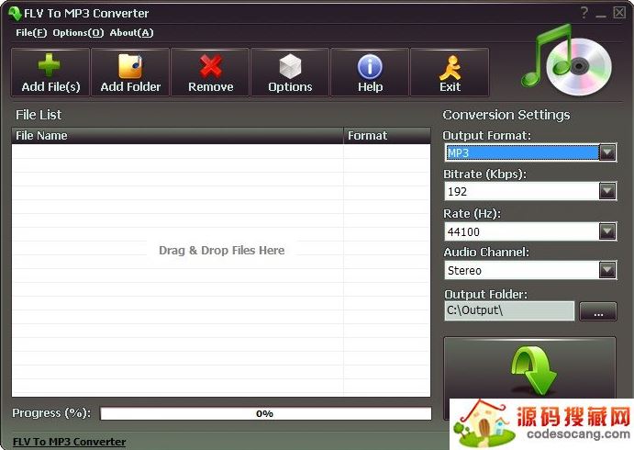Click the Add Folder toolbar button
This screenshot has width=634, height=450.
point(130,72)
